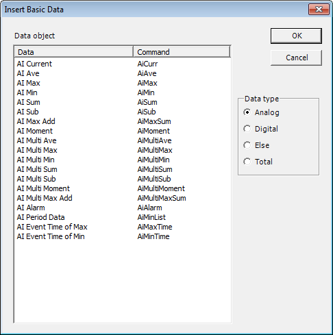Viewport: 333px width, 335px height.
Task: Click the OK button
Action: 296,36
